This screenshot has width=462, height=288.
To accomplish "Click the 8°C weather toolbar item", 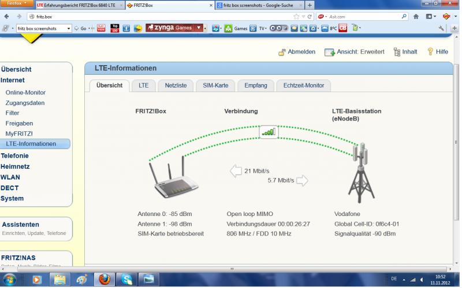I will pyautogui.click(x=329, y=28).
